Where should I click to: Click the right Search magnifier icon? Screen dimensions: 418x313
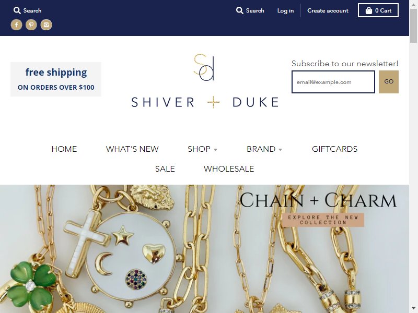pyautogui.click(x=240, y=10)
